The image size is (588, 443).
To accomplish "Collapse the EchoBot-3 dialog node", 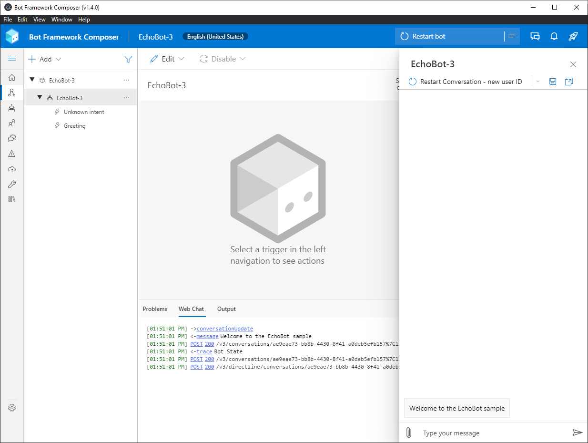I will [40, 98].
